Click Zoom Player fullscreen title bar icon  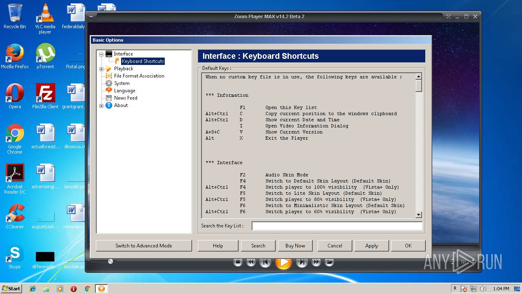point(448,17)
